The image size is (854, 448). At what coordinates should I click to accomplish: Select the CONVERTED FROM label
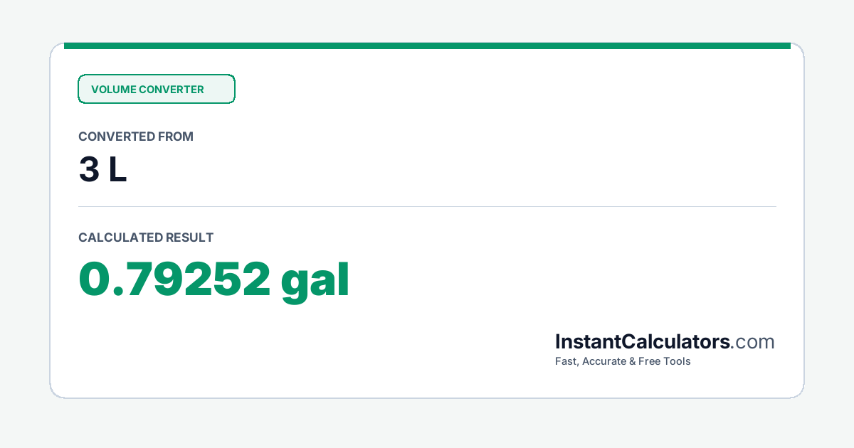tap(136, 137)
